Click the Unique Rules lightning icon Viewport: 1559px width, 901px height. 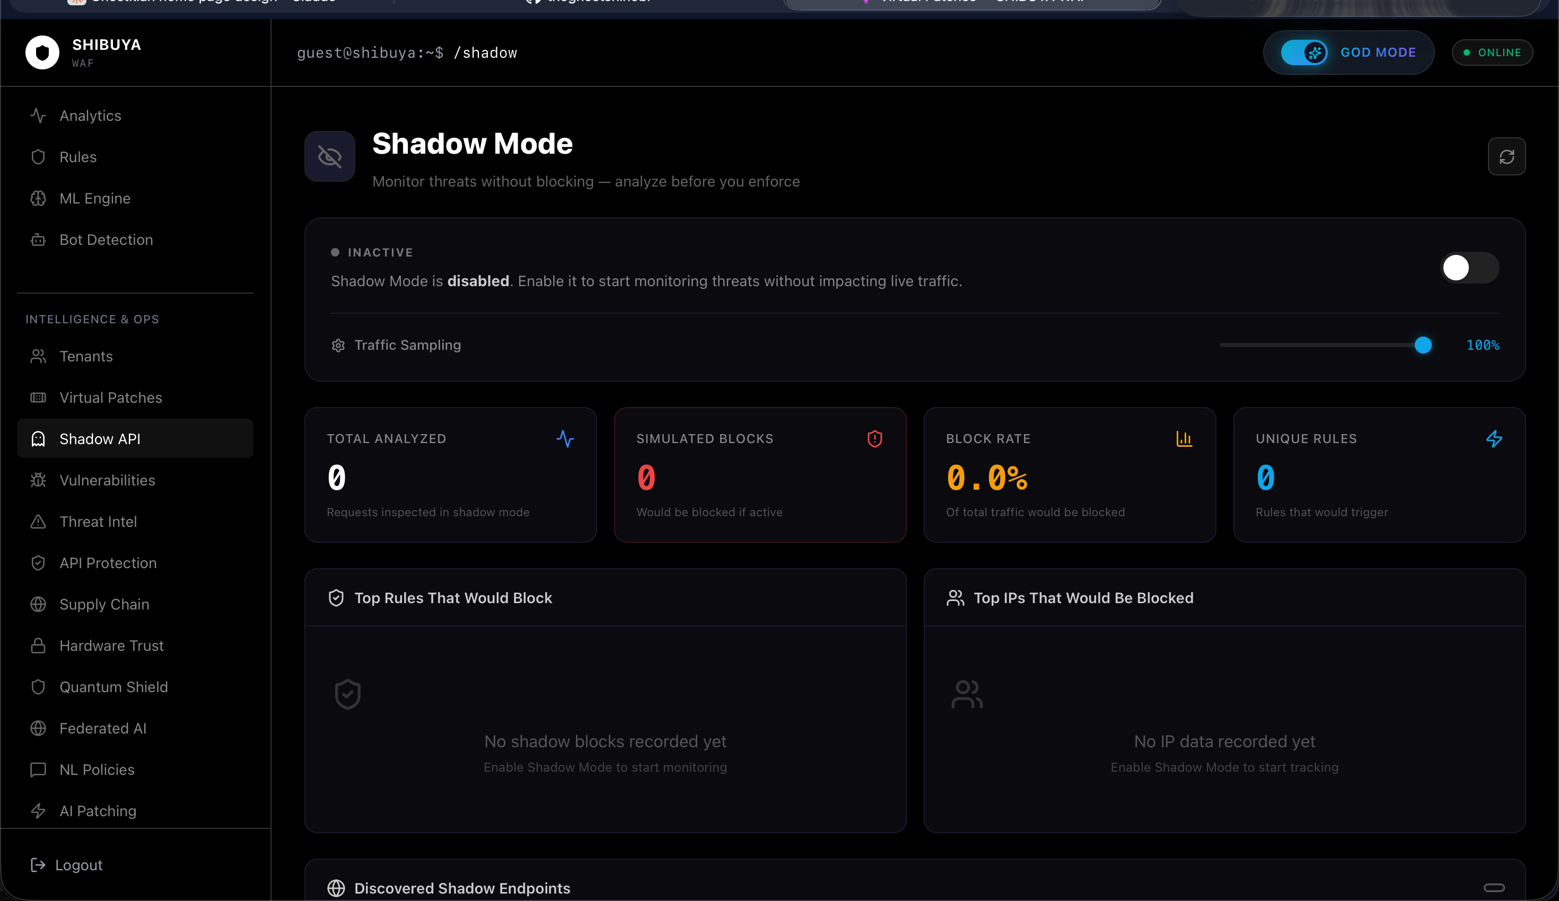[1493, 438]
